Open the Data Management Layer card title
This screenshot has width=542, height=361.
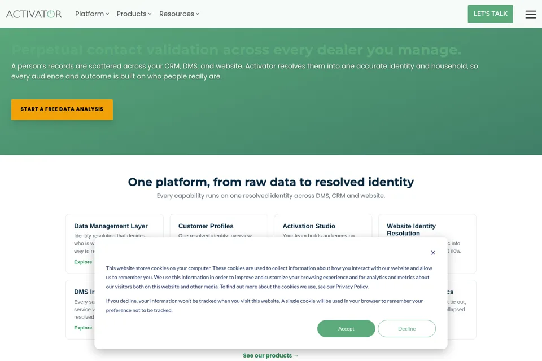[x=111, y=226]
